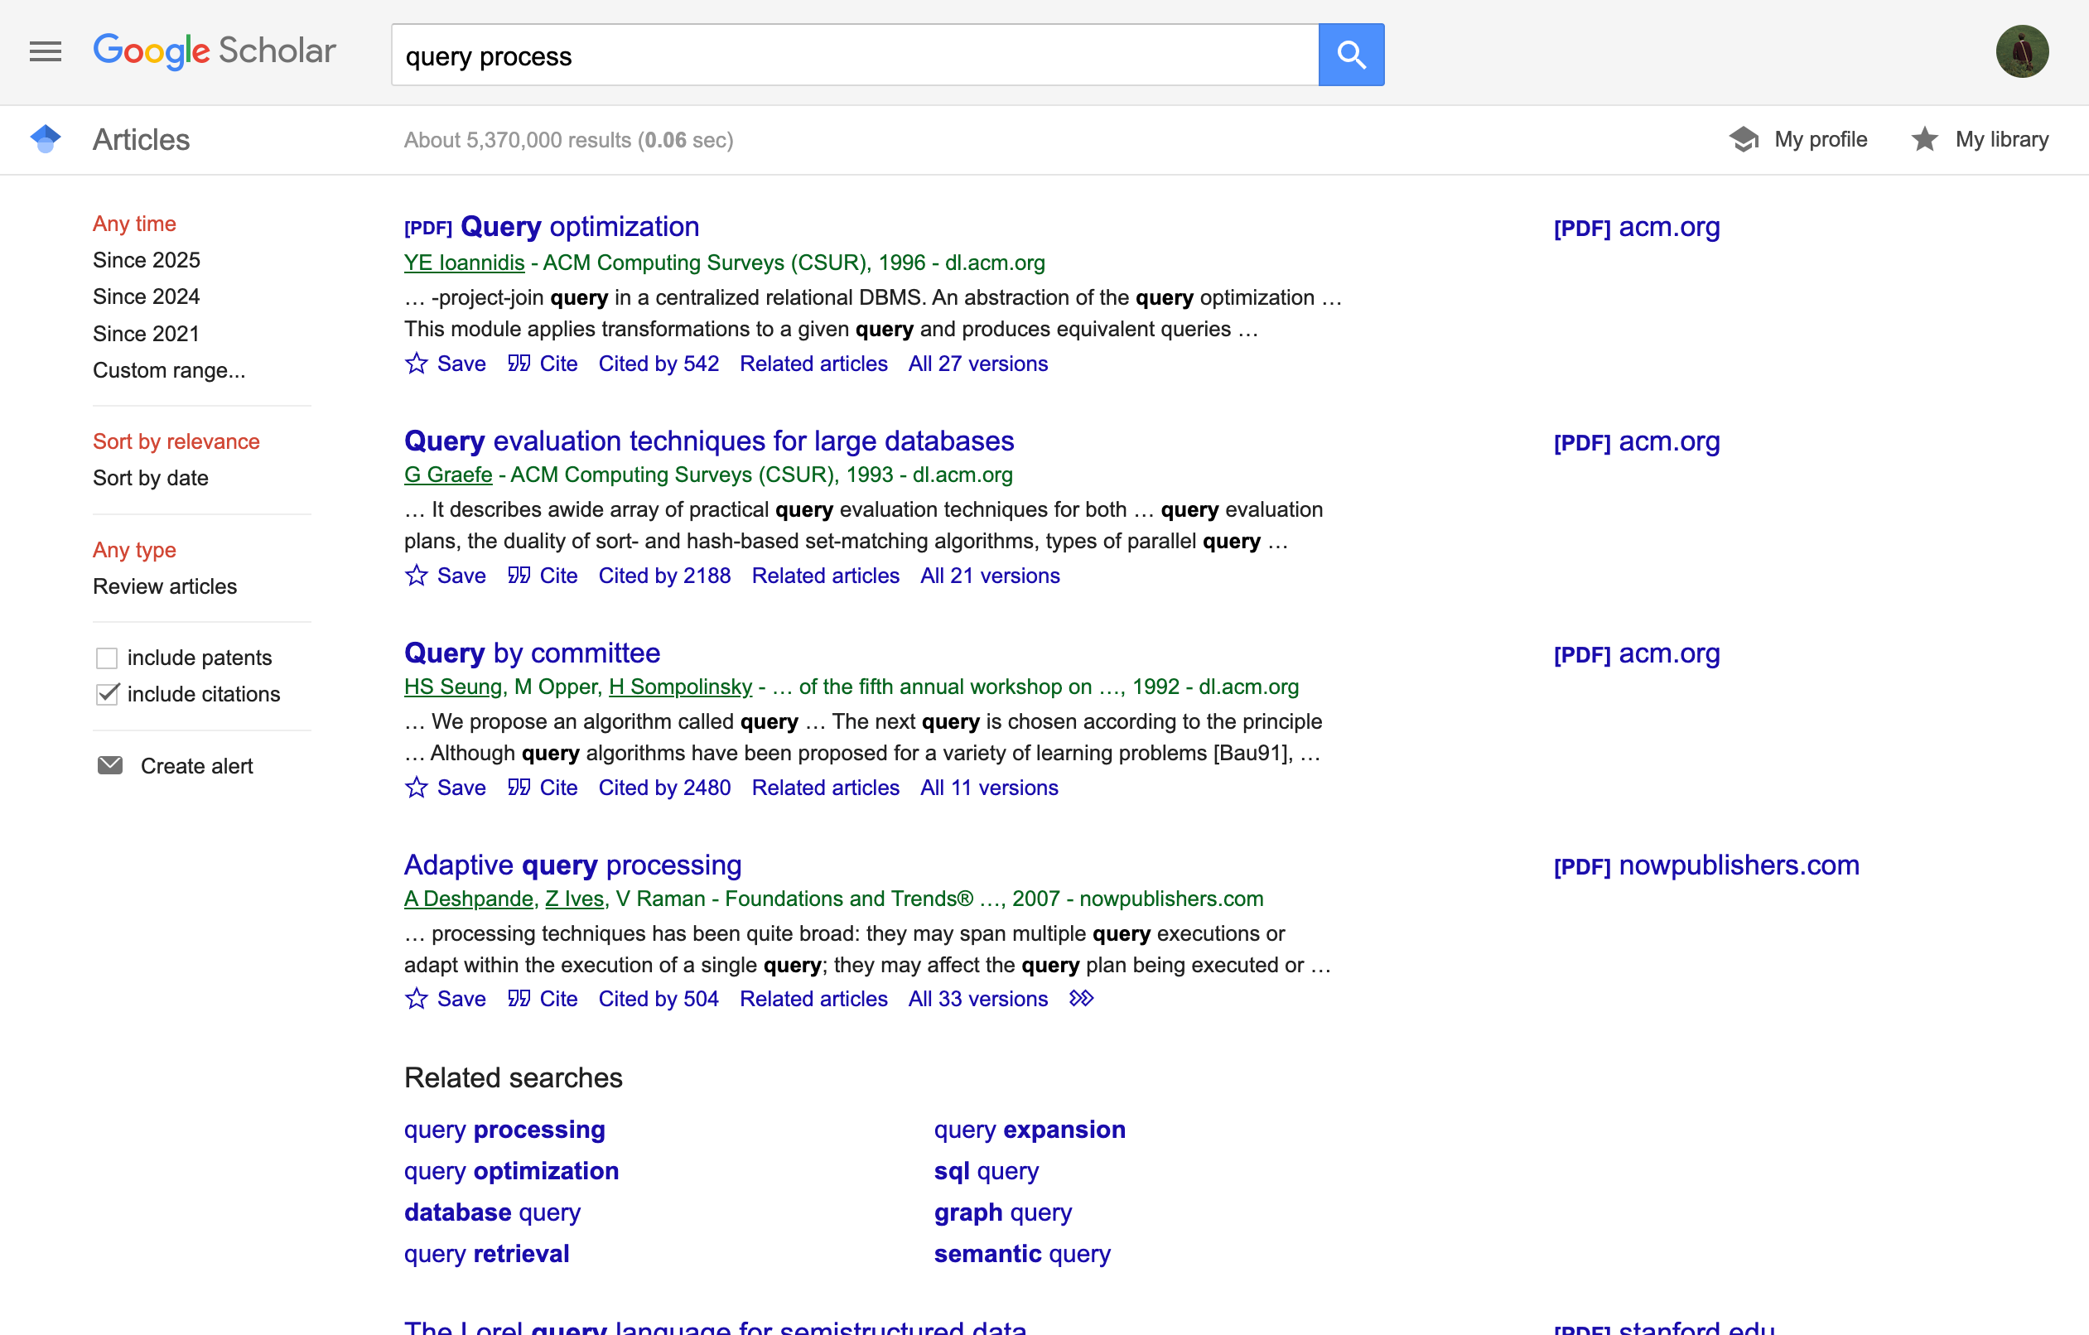Enable the include patents checkbox
The width and height of the screenshot is (2089, 1335).
[x=107, y=658]
